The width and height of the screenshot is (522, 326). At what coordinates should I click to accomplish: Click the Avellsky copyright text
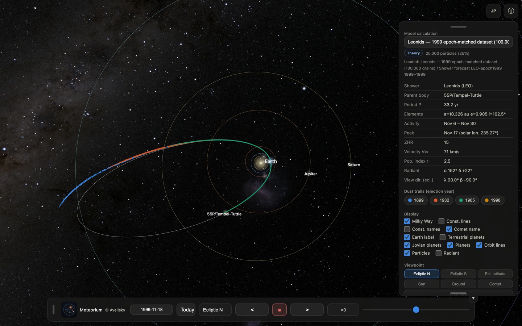[x=115, y=310]
